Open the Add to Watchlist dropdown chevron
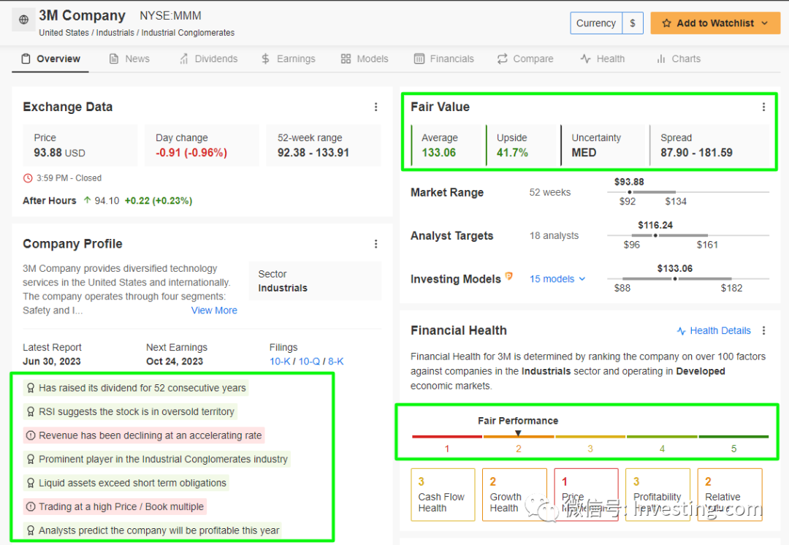This screenshot has width=789, height=545. tap(765, 23)
